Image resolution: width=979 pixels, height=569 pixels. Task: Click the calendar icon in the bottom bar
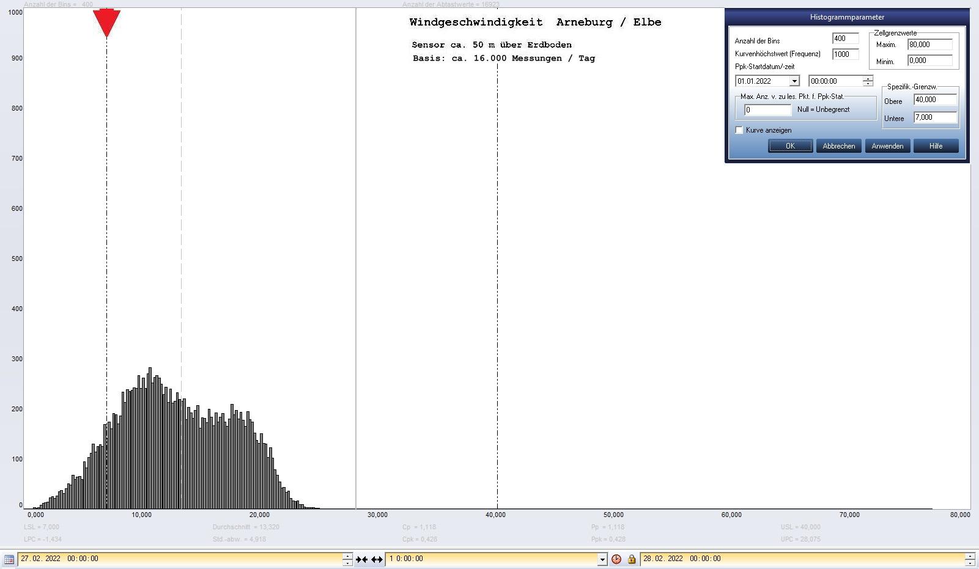click(9, 559)
